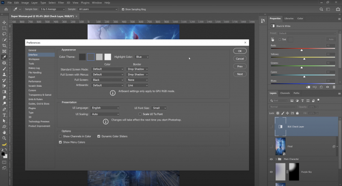
Task: Hide the Main Character group
Action: [x=271, y=159]
